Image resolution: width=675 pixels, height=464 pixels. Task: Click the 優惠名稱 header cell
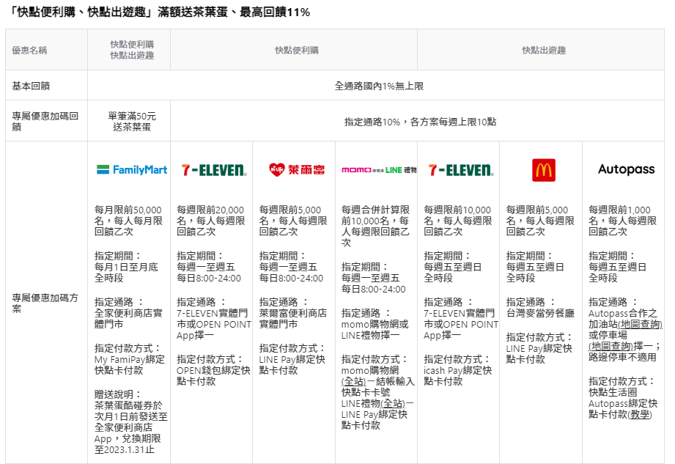point(31,50)
